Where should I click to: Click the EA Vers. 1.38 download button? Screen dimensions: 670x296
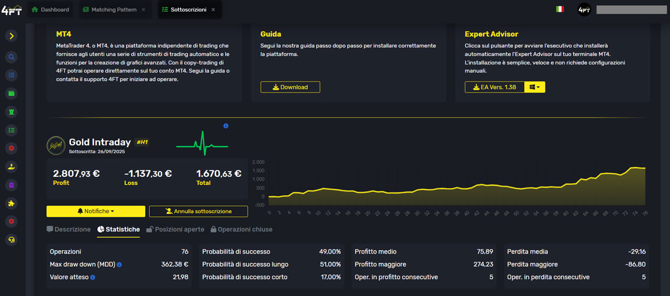point(495,87)
